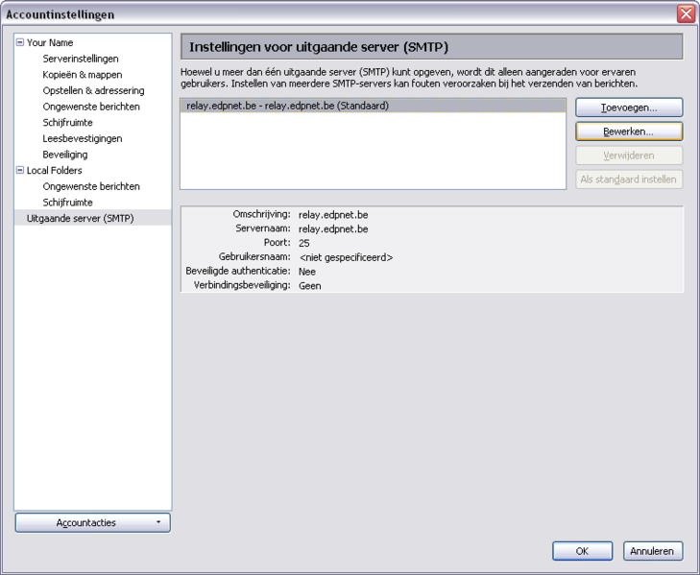Click the Verwijderen button
The height and width of the screenshot is (575, 700).
[629, 156]
